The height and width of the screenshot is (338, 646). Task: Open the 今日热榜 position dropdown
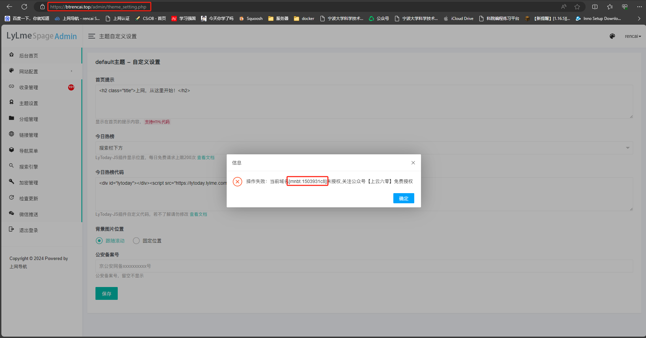click(x=364, y=148)
